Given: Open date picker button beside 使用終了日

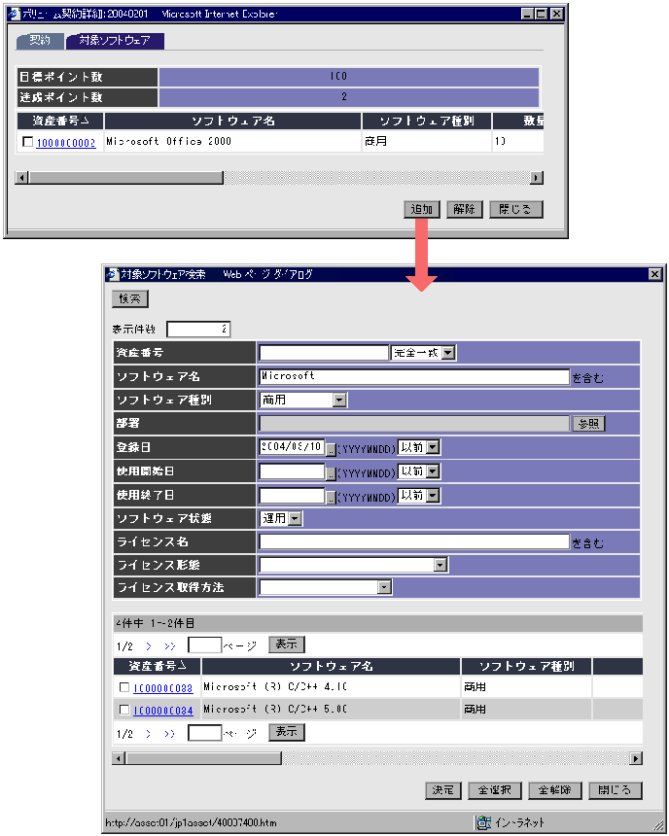Looking at the screenshot, I should (332, 498).
